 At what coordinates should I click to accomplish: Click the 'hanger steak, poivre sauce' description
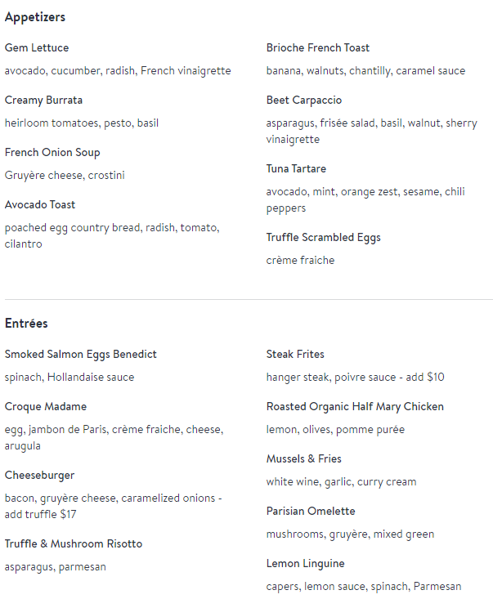(x=331, y=378)
